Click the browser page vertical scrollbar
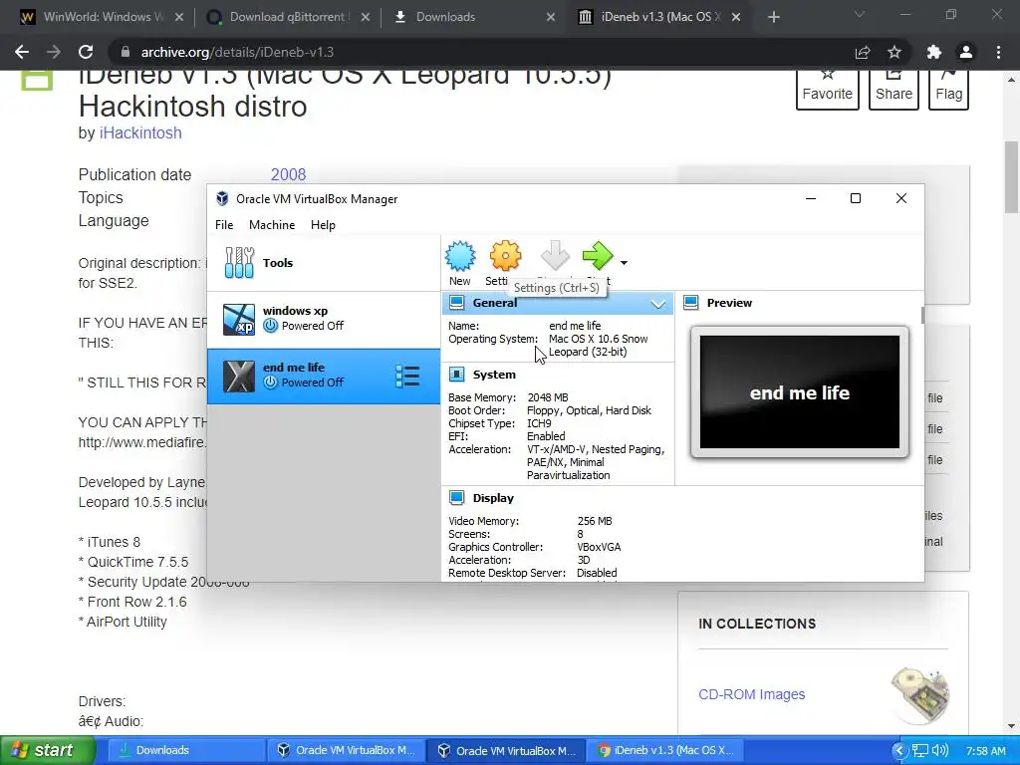 point(1011,176)
